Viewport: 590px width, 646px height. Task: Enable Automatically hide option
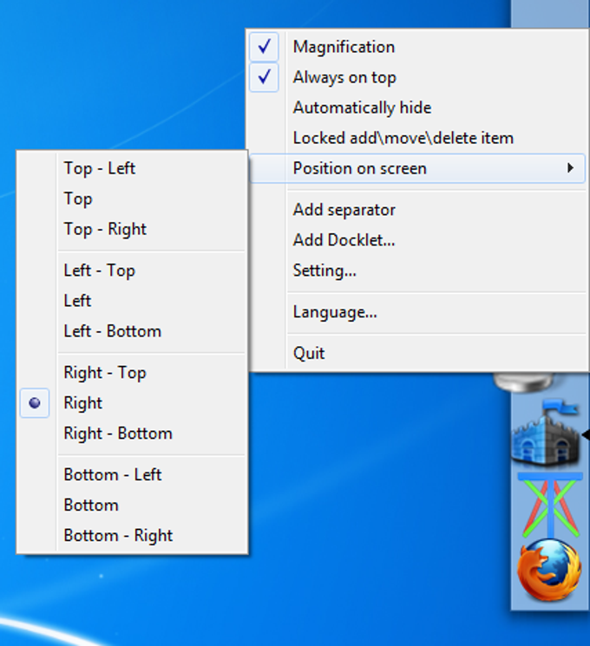416,108
